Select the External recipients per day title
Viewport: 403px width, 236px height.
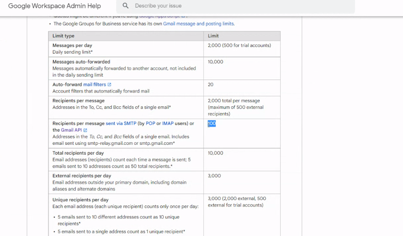coord(82,176)
